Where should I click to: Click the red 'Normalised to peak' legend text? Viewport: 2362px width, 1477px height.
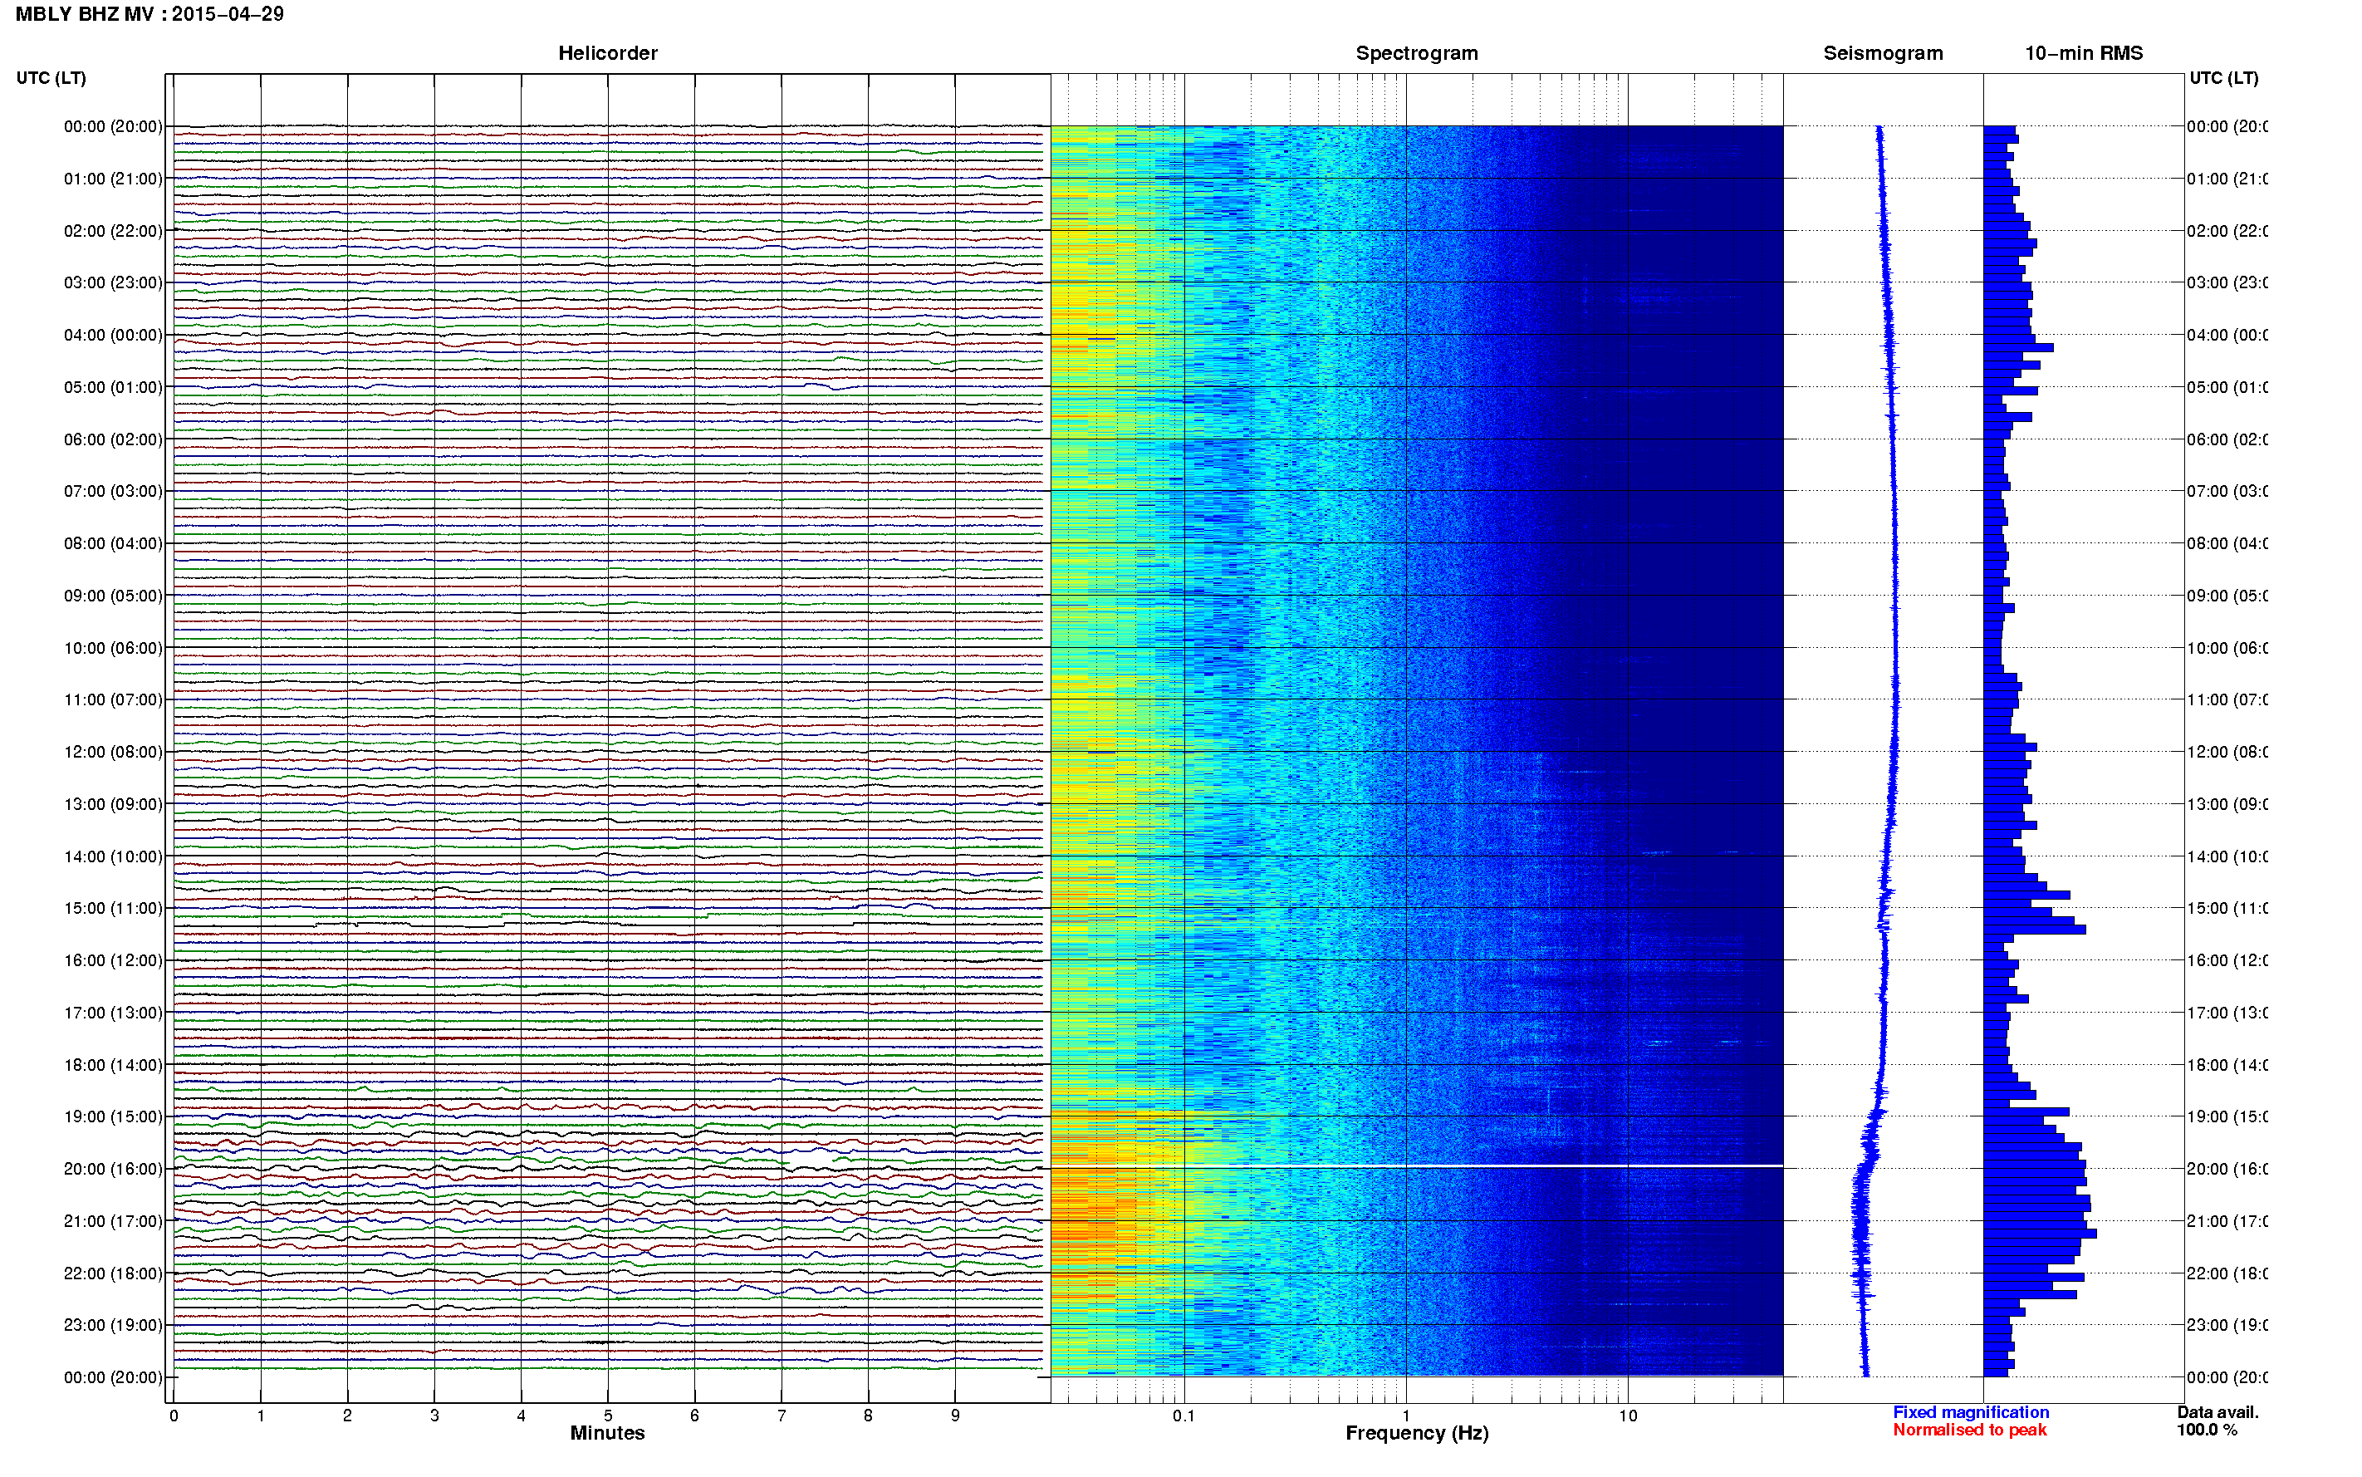(x=1969, y=1430)
